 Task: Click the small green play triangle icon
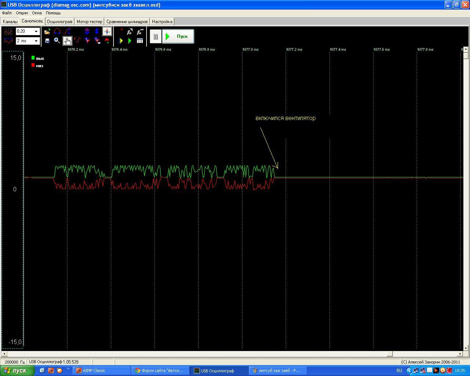[130, 41]
